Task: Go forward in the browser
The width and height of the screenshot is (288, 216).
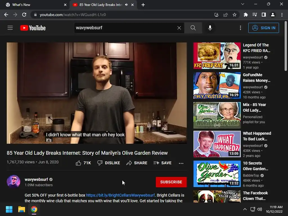Action: click(15, 15)
